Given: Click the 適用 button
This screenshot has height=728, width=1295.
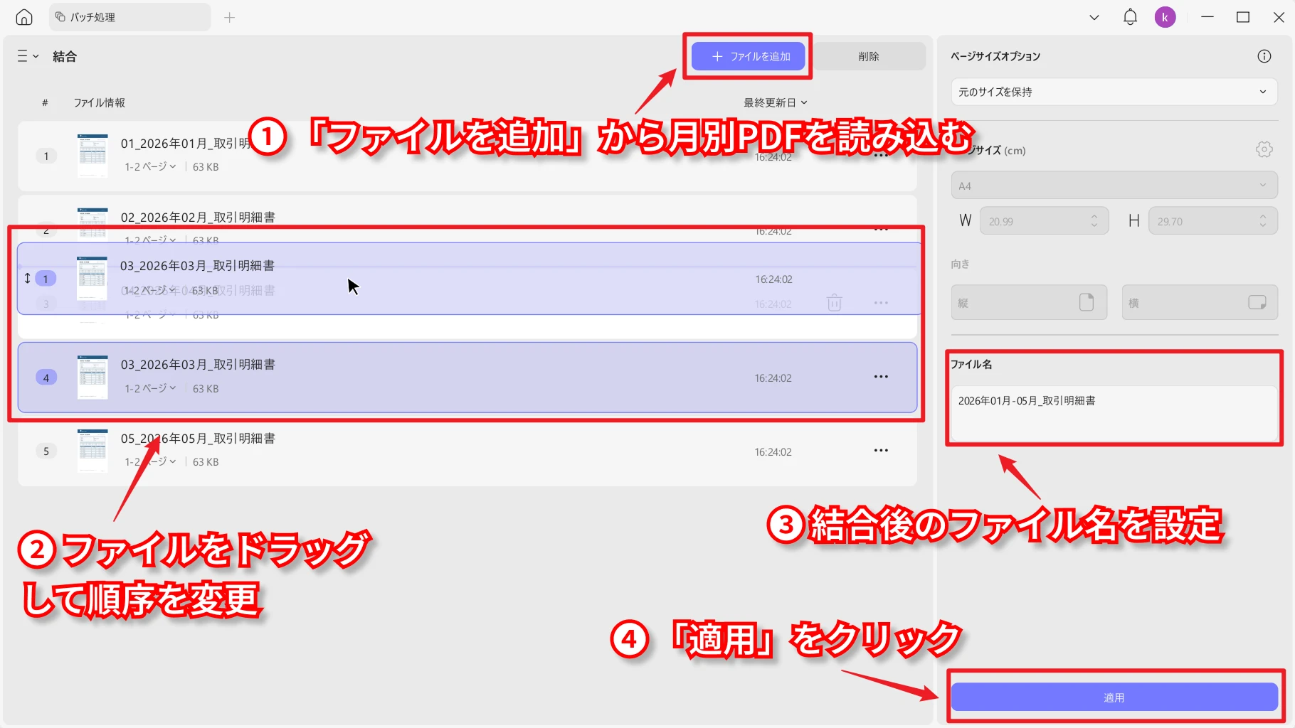Looking at the screenshot, I should [1114, 697].
